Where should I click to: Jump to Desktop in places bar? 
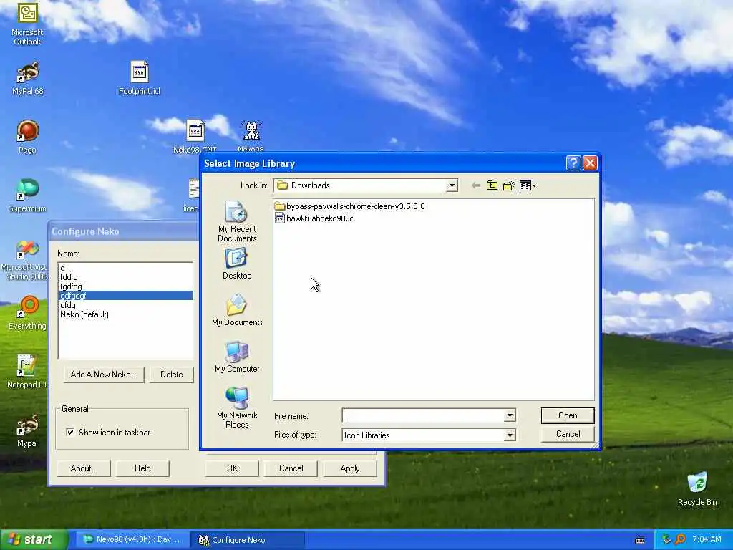pyautogui.click(x=237, y=264)
